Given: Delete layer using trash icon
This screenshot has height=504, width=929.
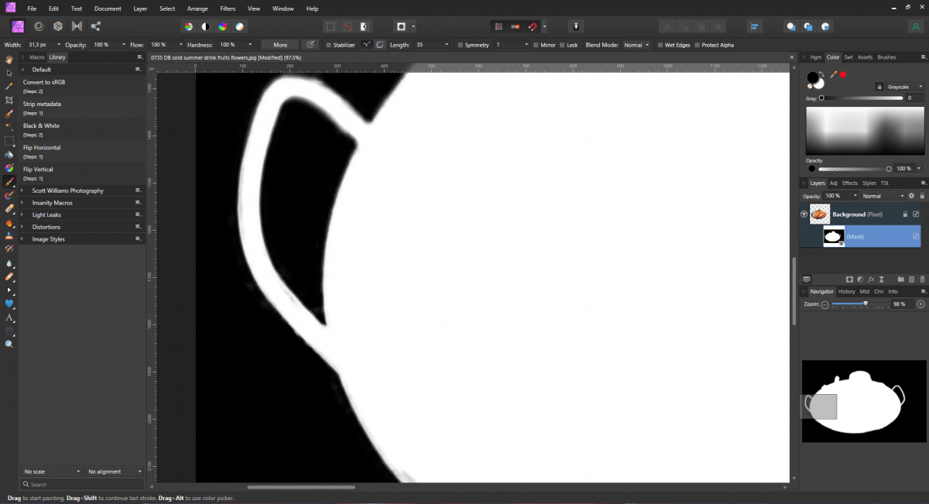Looking at the screenshot, I should (x=920, y=279).
